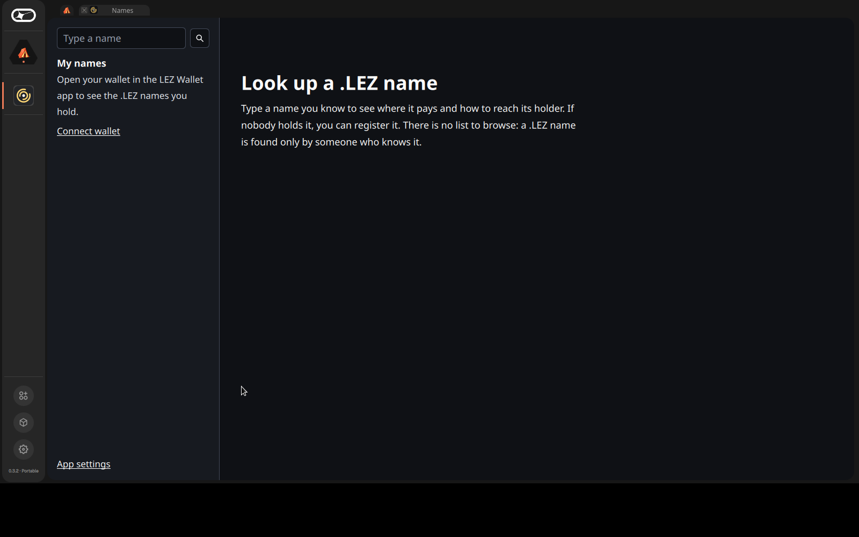Click the star logo atop the sidebar
The image size is (859, 537).
pyautogui.click(x=24, y=16)
